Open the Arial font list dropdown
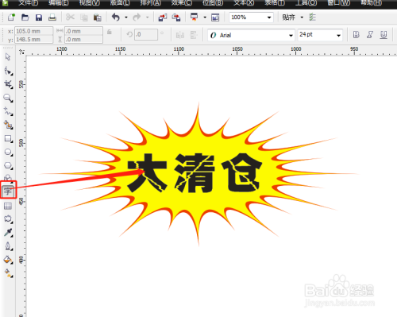The height and width of the screenshot is (317, 397). (x=291, y=35)
